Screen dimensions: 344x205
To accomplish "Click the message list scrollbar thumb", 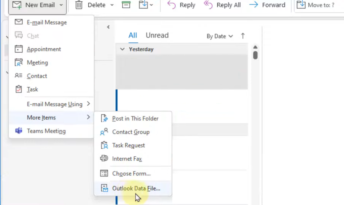I will click(255, 55).
